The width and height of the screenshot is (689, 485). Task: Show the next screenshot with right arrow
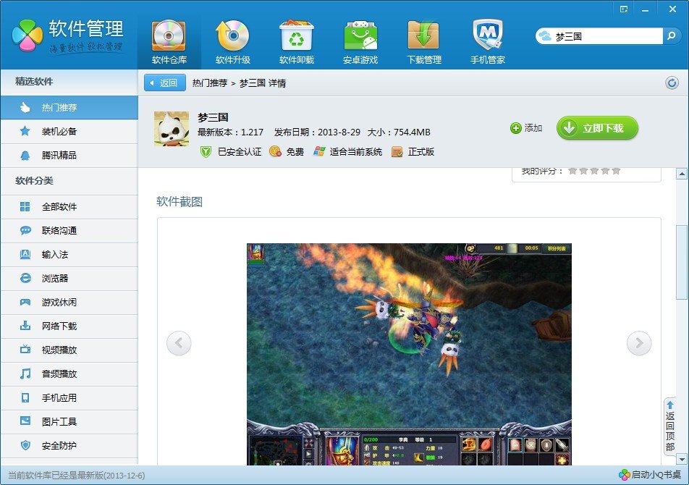pos(639,343)
